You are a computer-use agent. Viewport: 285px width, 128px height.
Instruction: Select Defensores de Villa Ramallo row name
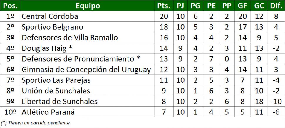pyautogui.click(x=70, y=38)
